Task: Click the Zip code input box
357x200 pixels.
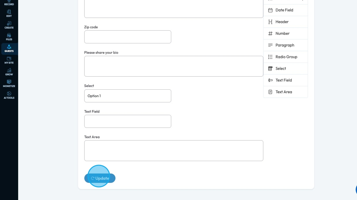Action: [x=127, y=37]
